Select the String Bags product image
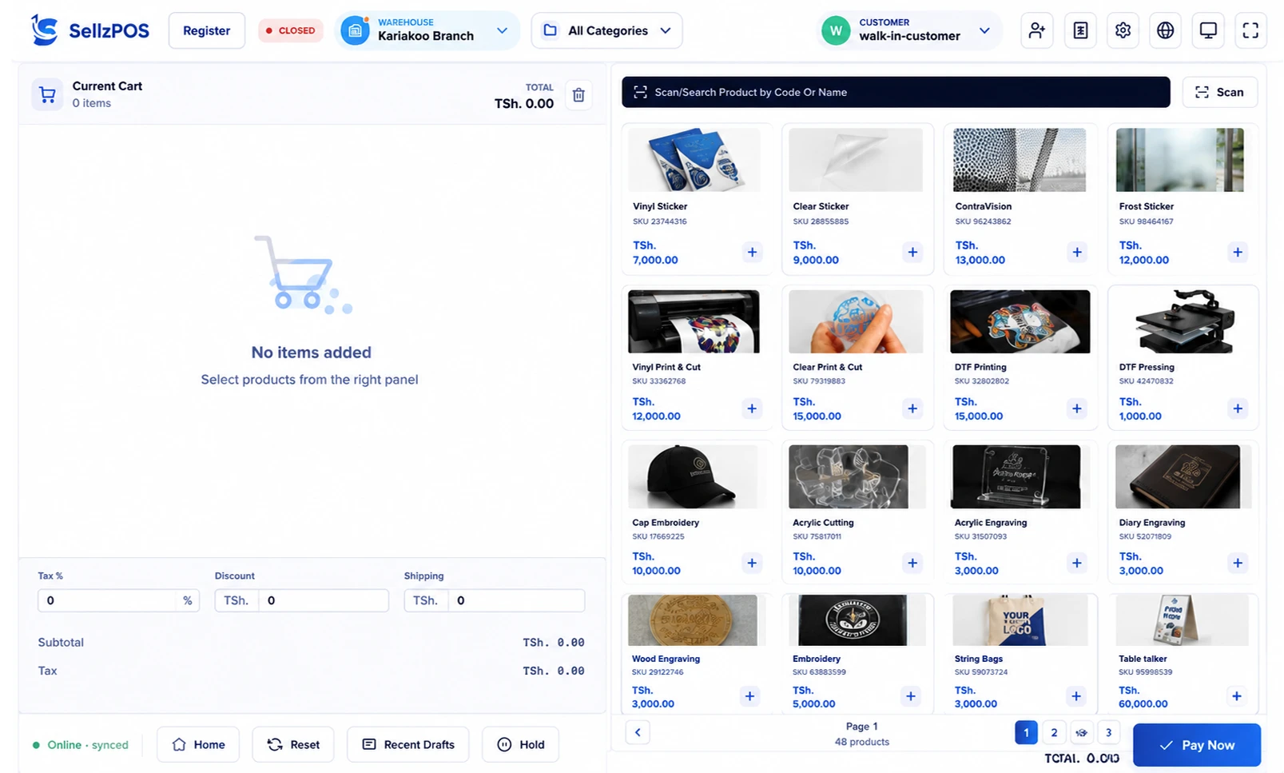Screen dimensions: 1284x773 coord(1020,620)
